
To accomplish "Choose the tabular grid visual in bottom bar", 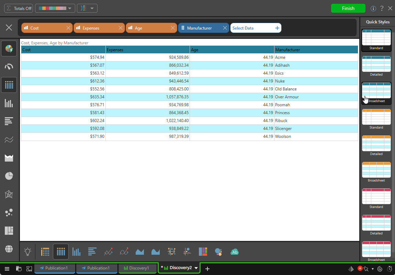I will 61,252.
